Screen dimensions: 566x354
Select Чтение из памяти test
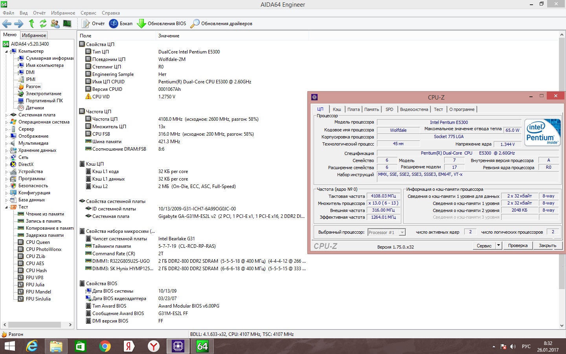pyautogui.click(x=45, y=214)
